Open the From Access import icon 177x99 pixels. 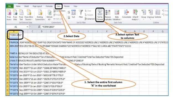pos(9,15)
